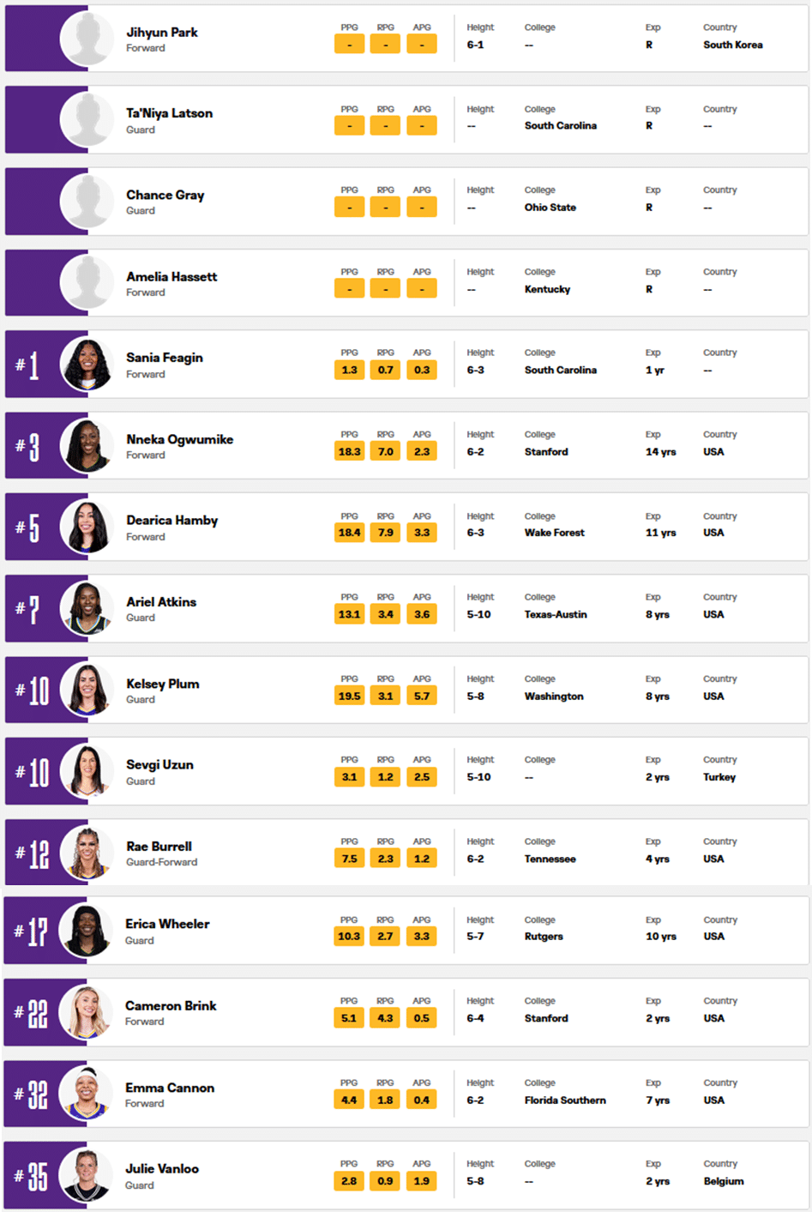The height and width of the screenshot is (1212, 812).
Task: Click the Erica Wheeler name link
Action: (x=167, y=924)
